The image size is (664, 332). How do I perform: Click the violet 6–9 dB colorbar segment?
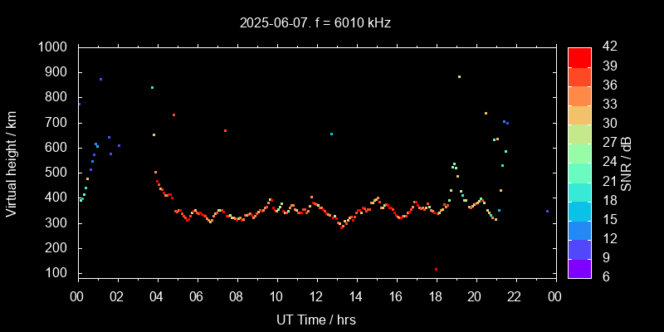pyautogui.click(x=579, y=267)
